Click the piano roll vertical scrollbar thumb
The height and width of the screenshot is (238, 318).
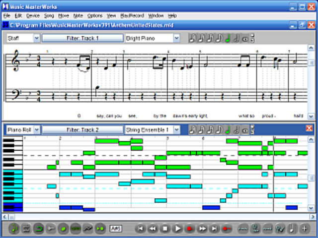pos(311,178)
